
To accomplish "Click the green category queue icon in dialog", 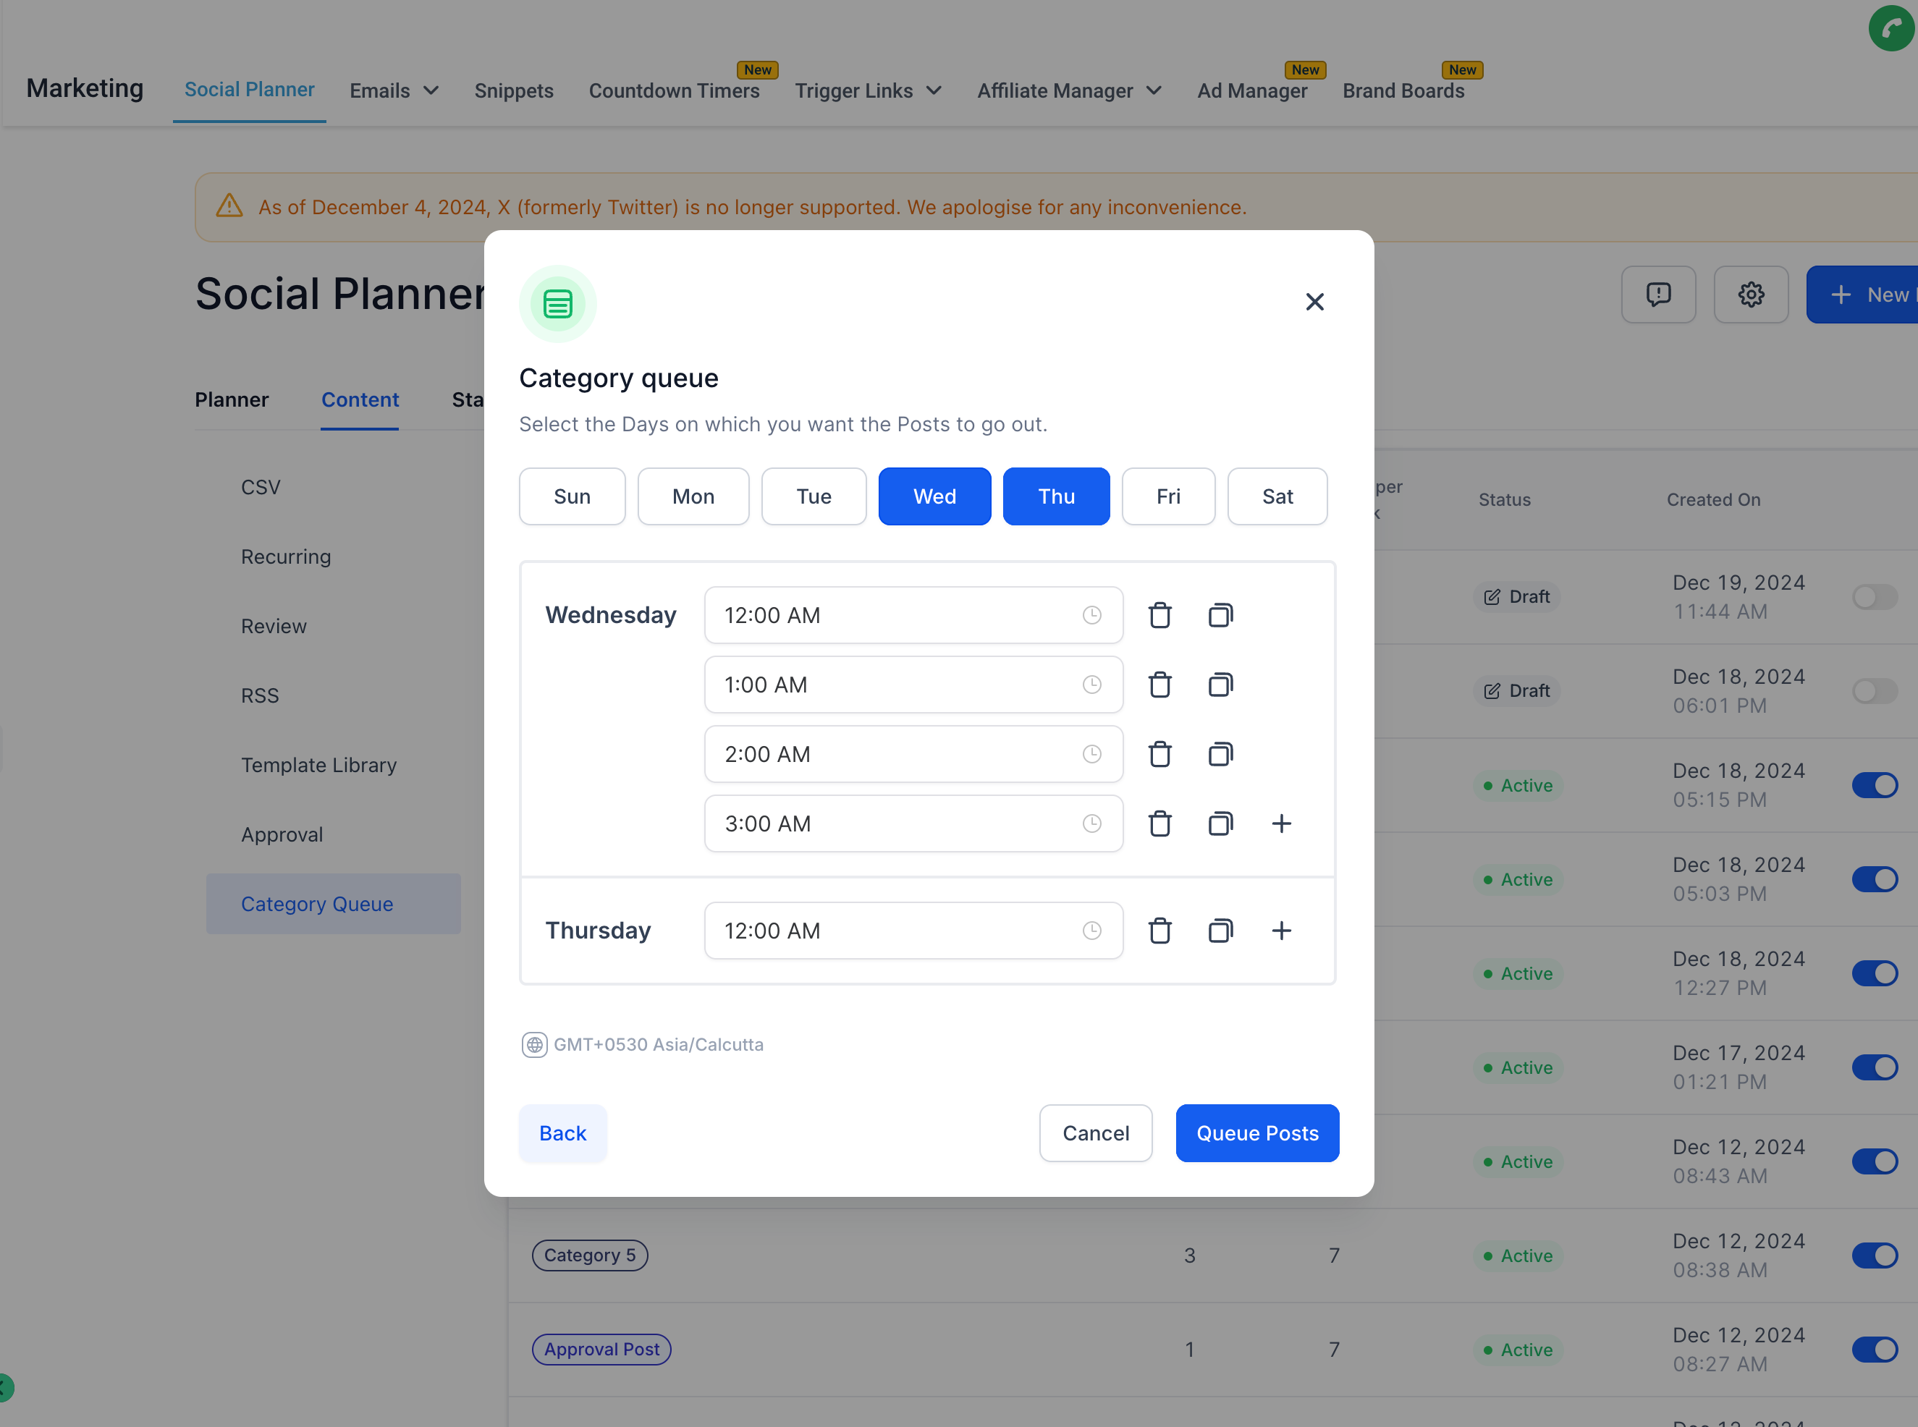I will coord(557,304).
